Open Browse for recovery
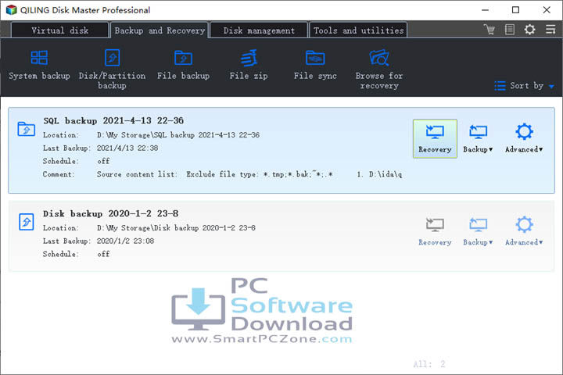The height and width of the screenshot is (375, 563). [379, 70]
